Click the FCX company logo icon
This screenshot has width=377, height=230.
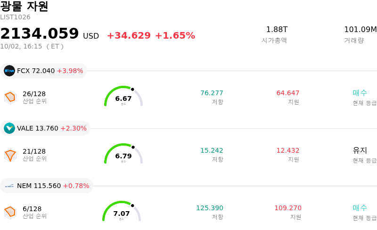9,71
